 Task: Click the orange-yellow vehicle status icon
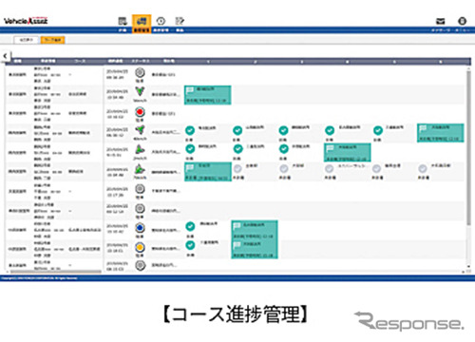140,247
